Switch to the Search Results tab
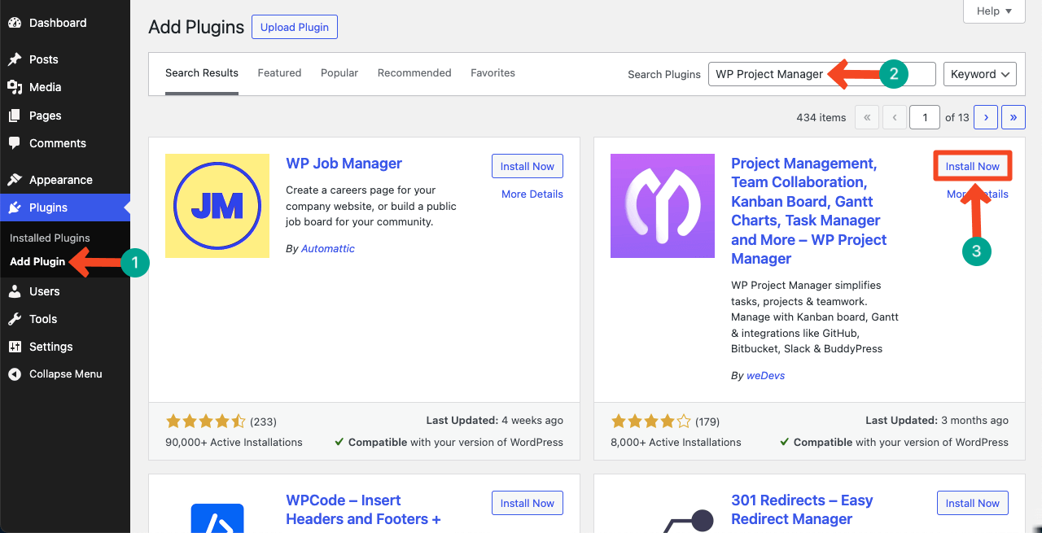The height and width of the screenshot is (533, 1042). tap(202, 73)
